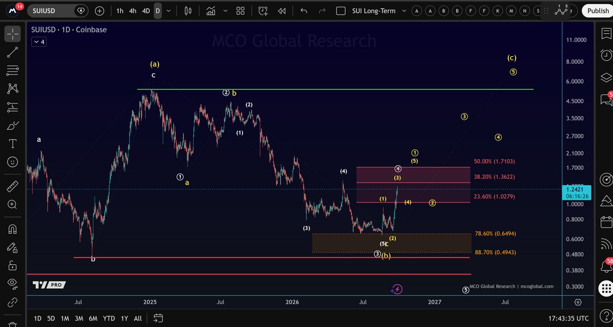This screenshot has height=327, width=613.
Task: Click the radar screener icon
Action: (x=606, y=179)
